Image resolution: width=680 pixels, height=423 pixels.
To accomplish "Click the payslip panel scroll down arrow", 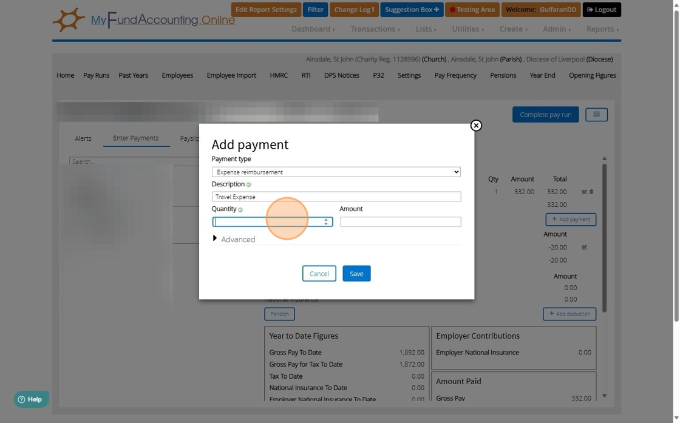I will pos(604,396).
